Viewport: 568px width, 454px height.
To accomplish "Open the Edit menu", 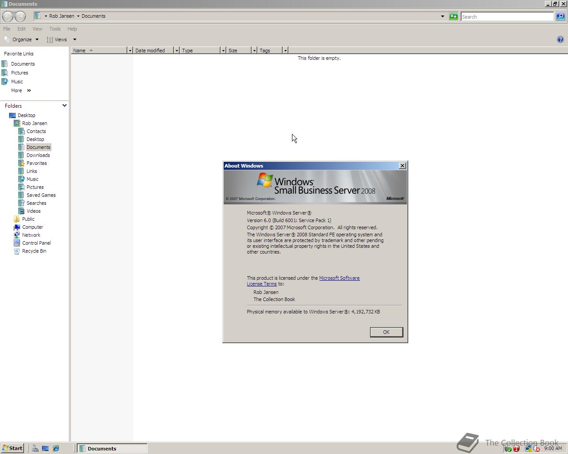I will pyautogui.click(x=21, y=29).
